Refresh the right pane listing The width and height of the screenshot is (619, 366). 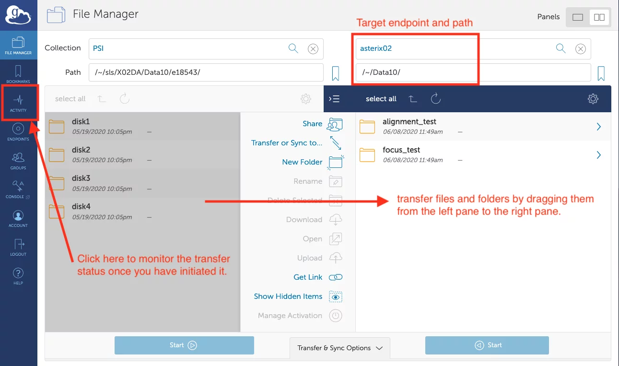(435, 99)
